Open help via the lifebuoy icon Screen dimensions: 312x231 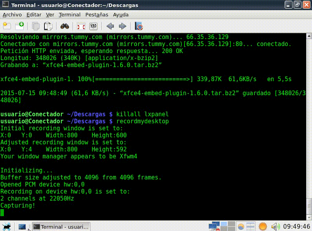pyautogui.click(x=138, y=26)
